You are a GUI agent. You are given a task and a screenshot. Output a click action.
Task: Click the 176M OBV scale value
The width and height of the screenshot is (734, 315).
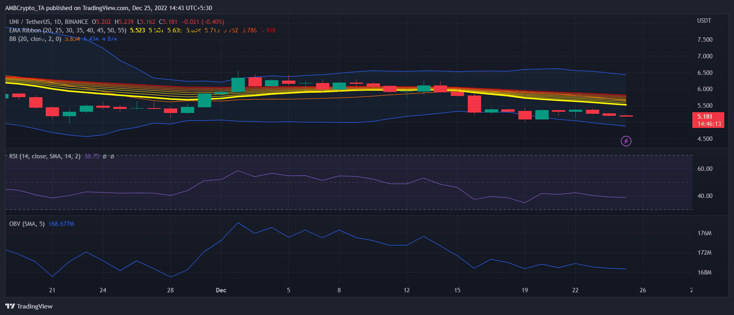pos(704,233)
